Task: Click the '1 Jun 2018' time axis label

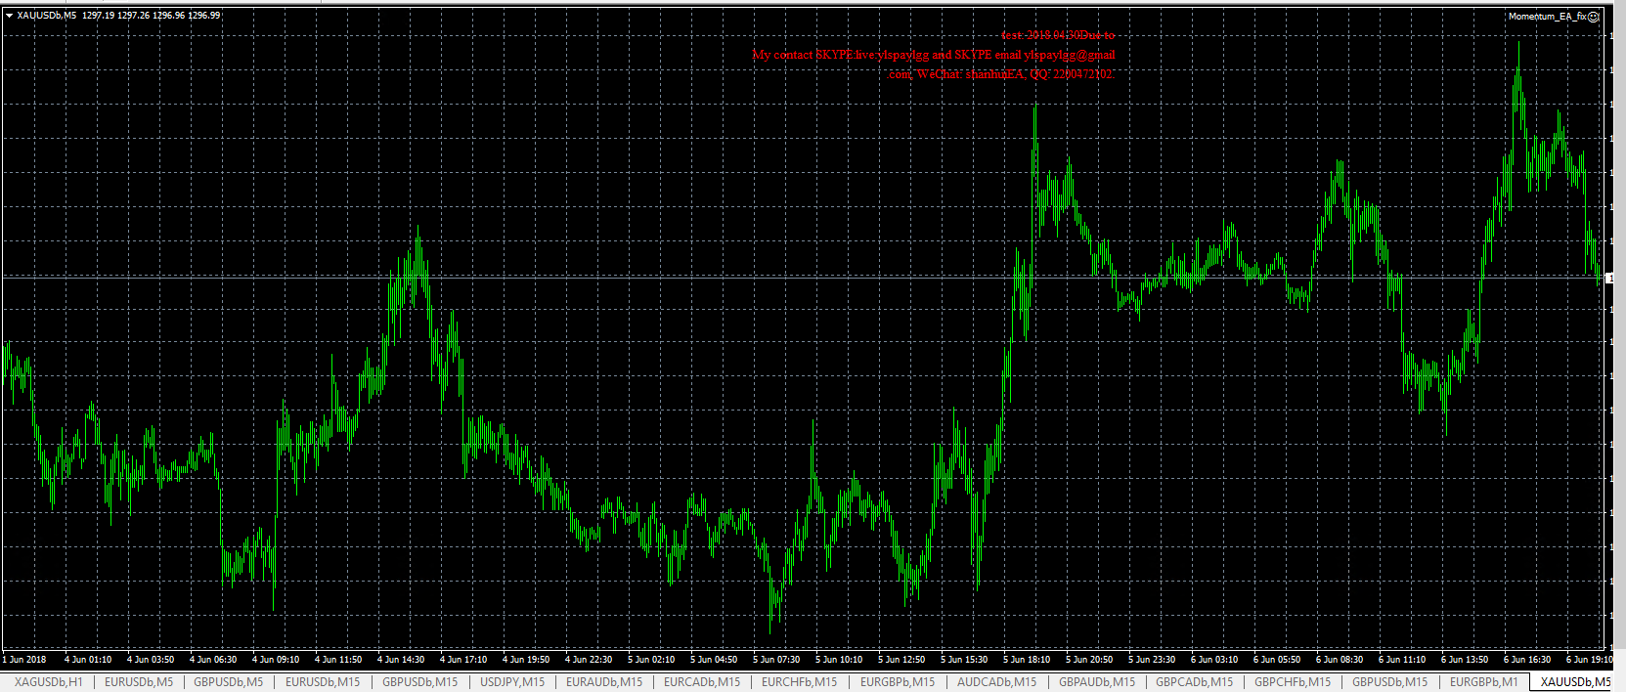Action: (x=24, y=660)
